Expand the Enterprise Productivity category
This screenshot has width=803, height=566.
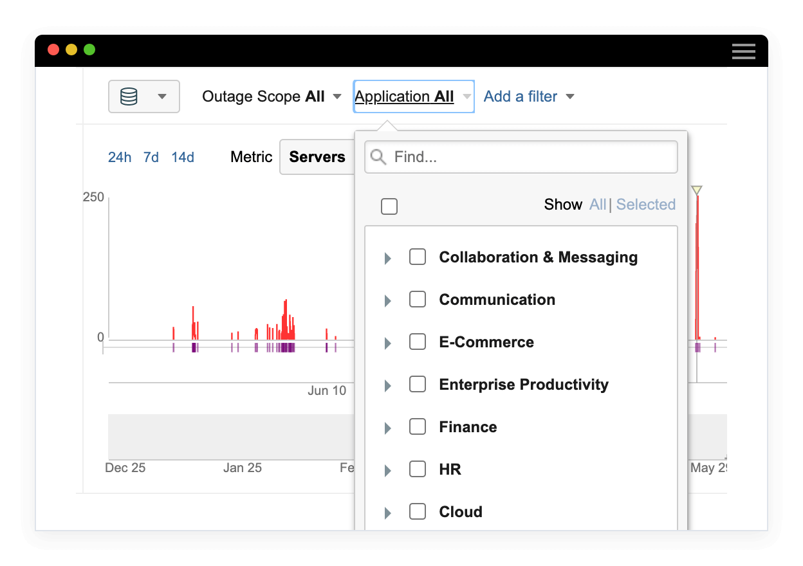click(x=387, y=385)
